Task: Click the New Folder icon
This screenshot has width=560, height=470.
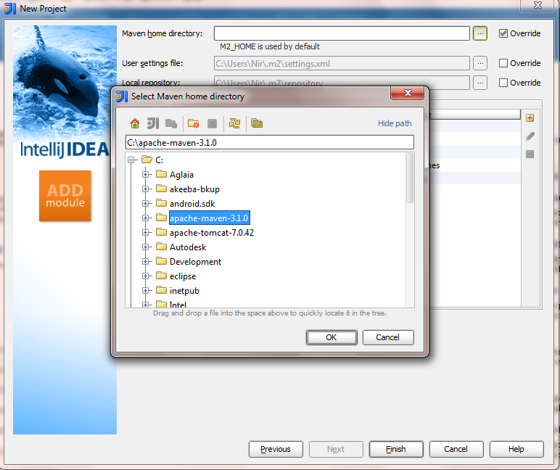Action: point(192,123)
